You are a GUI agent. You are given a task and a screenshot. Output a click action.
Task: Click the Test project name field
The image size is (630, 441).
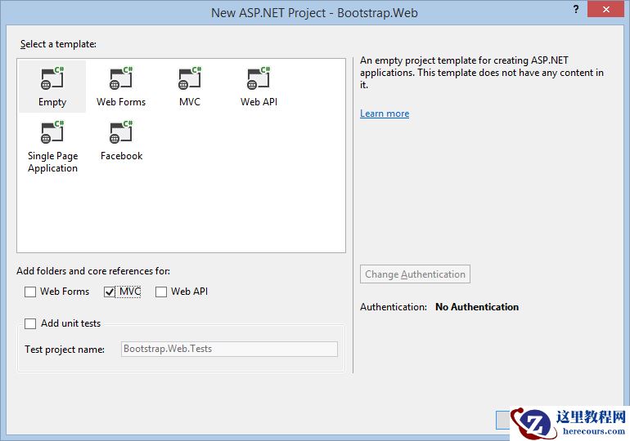tap(229, 349)
